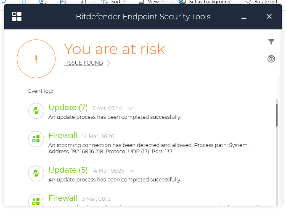This screenshot has height=210, width=286.
Task: Click the Update (7) event circular icon
Action: [36, 111]
